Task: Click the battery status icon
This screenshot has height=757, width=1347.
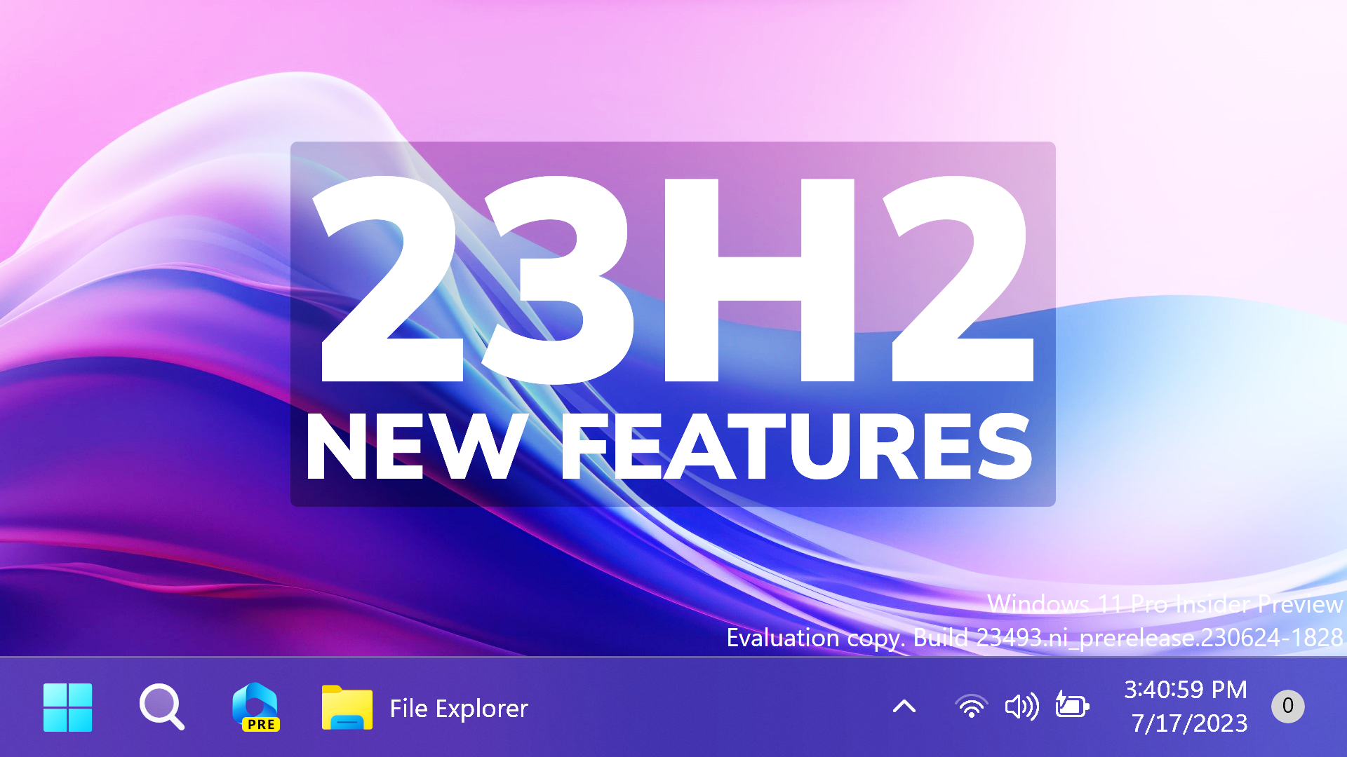Action: point(1072,706)
